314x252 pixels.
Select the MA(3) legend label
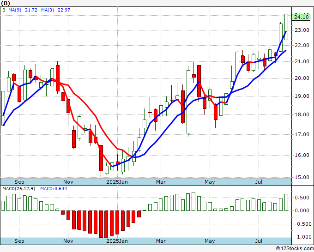pos(48,10)
